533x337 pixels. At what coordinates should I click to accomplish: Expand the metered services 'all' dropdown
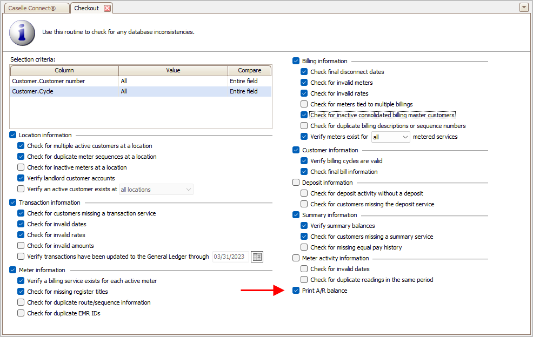tap(391, 137)
